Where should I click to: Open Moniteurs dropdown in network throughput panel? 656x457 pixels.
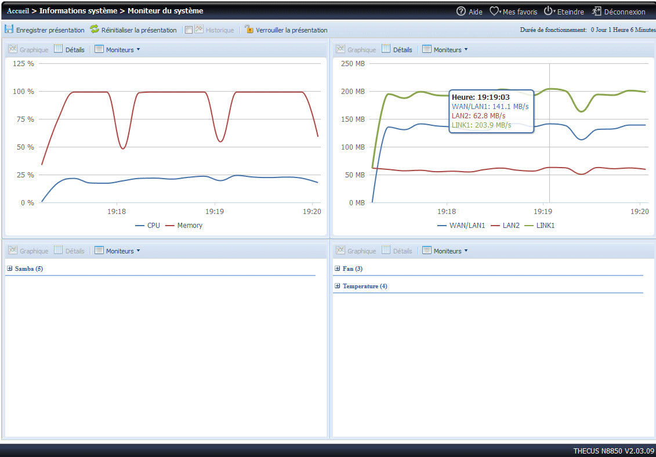445,49
